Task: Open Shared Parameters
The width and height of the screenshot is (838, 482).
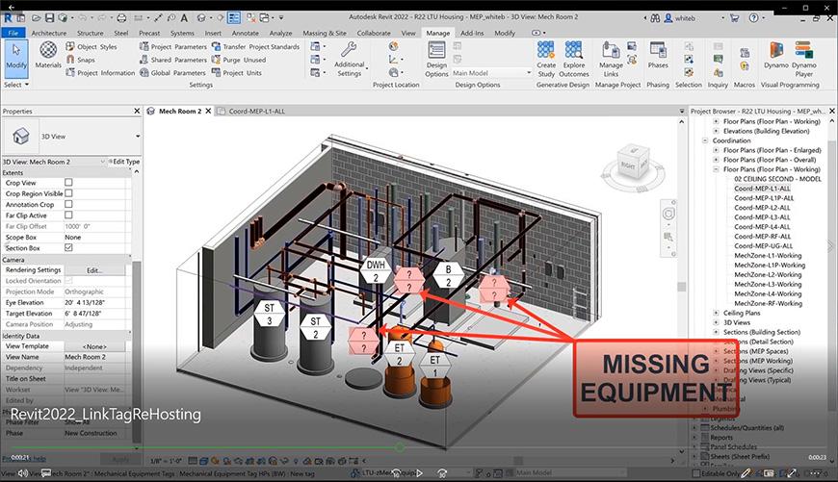Action: coord(172,60)
